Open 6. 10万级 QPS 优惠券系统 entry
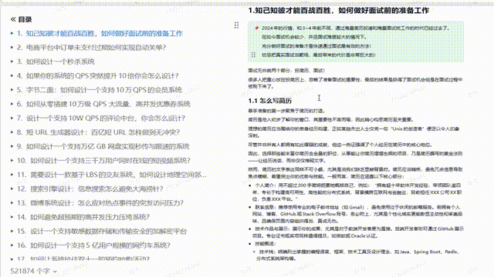This screenshot has width=494, height=277. pyautogui.click(x=103, y=104)
